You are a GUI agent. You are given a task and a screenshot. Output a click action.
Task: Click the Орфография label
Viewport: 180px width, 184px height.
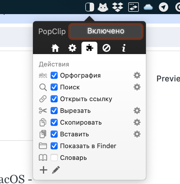[80, 76]
